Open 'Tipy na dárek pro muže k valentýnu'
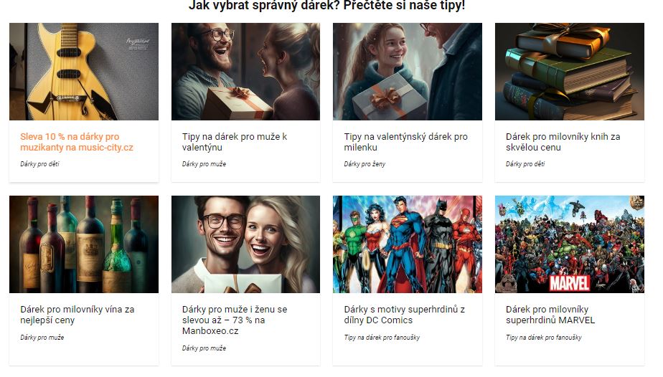663x377 pixels. pyautogui.click(x=235, y=142)
